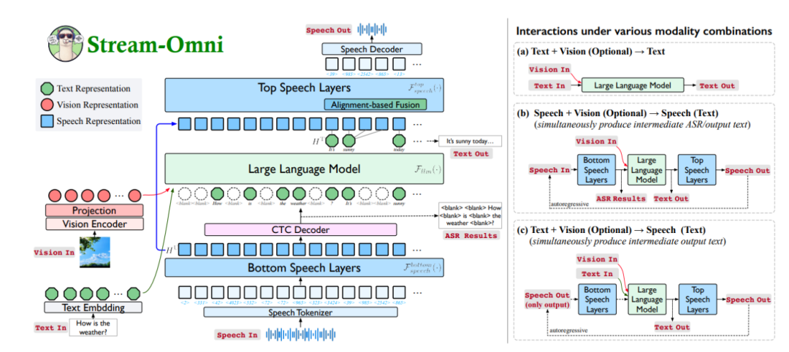Click the Text In label in panel (a)
Image resolution: width=789 pixels, height=352 pixels.
point(549,85)
